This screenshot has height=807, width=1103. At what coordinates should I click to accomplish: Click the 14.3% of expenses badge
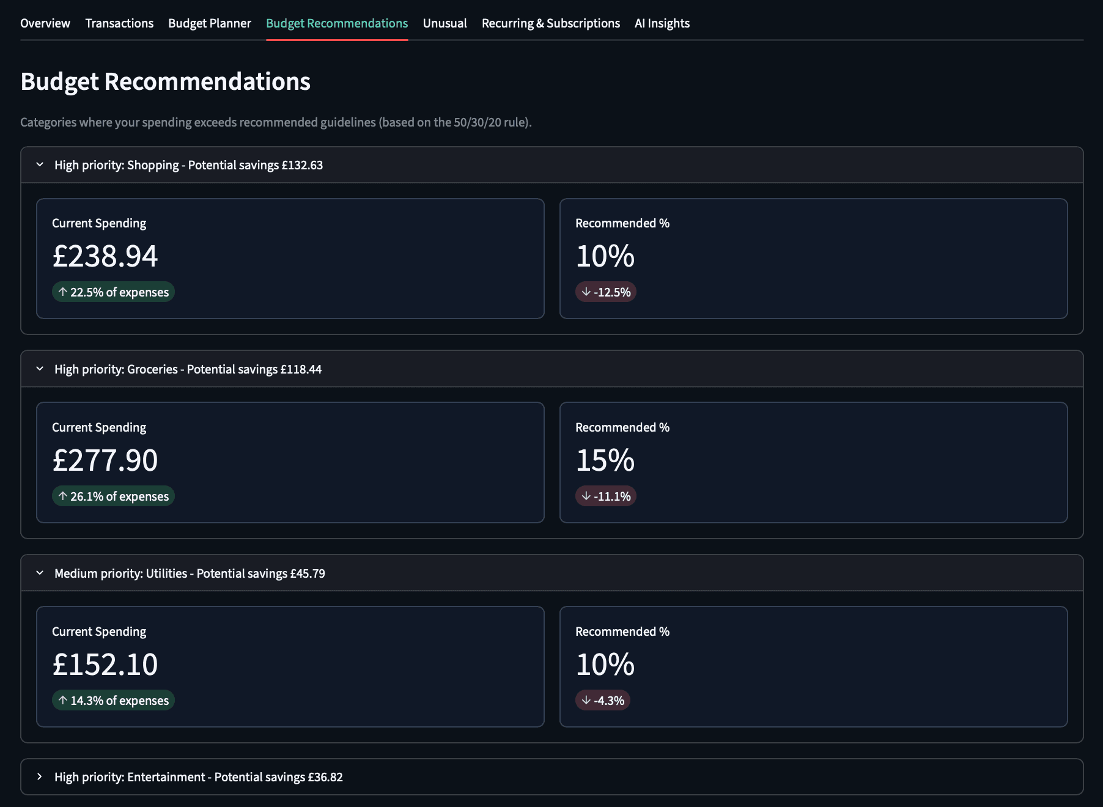pos(113,700)
